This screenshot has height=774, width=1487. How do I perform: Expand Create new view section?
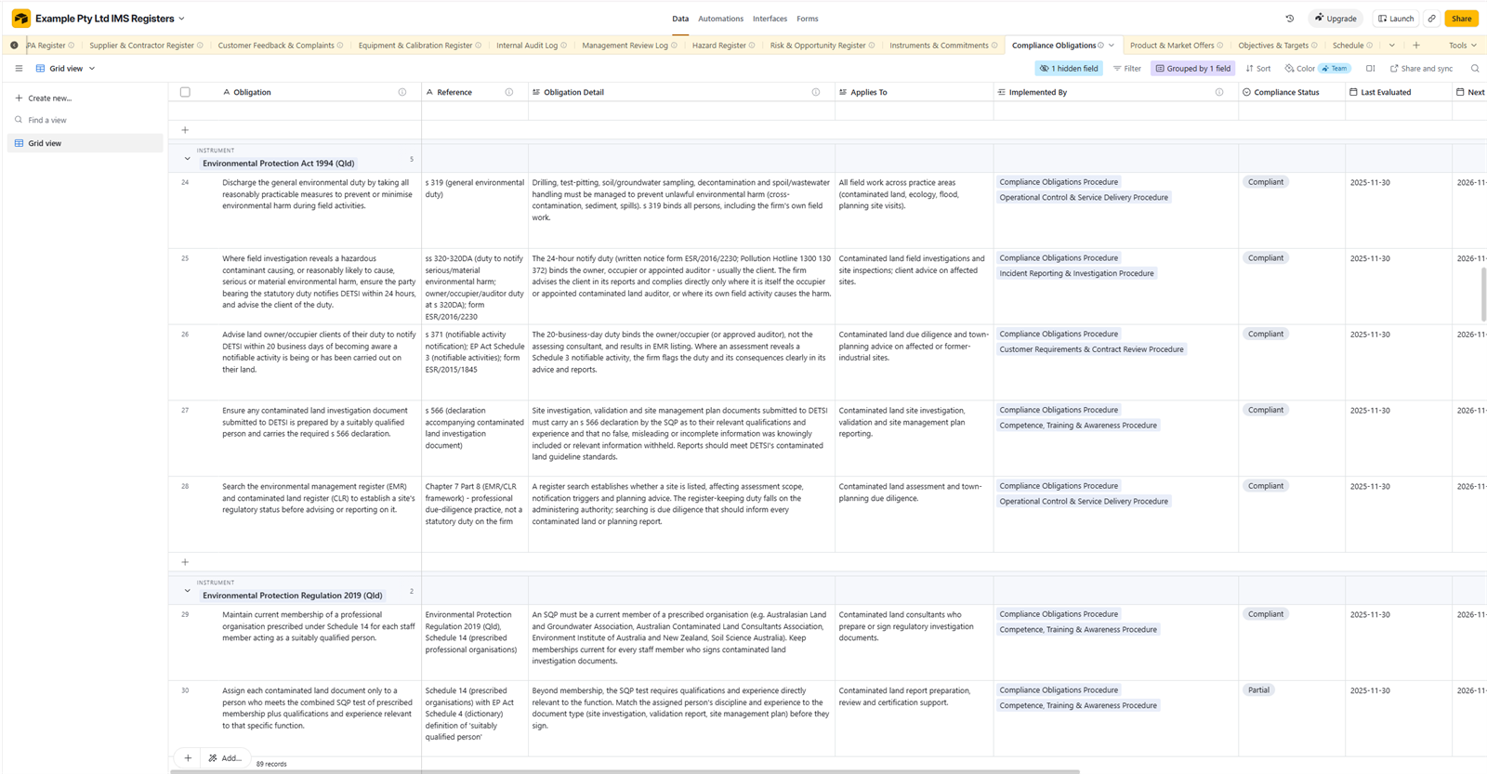coord(49,98)
